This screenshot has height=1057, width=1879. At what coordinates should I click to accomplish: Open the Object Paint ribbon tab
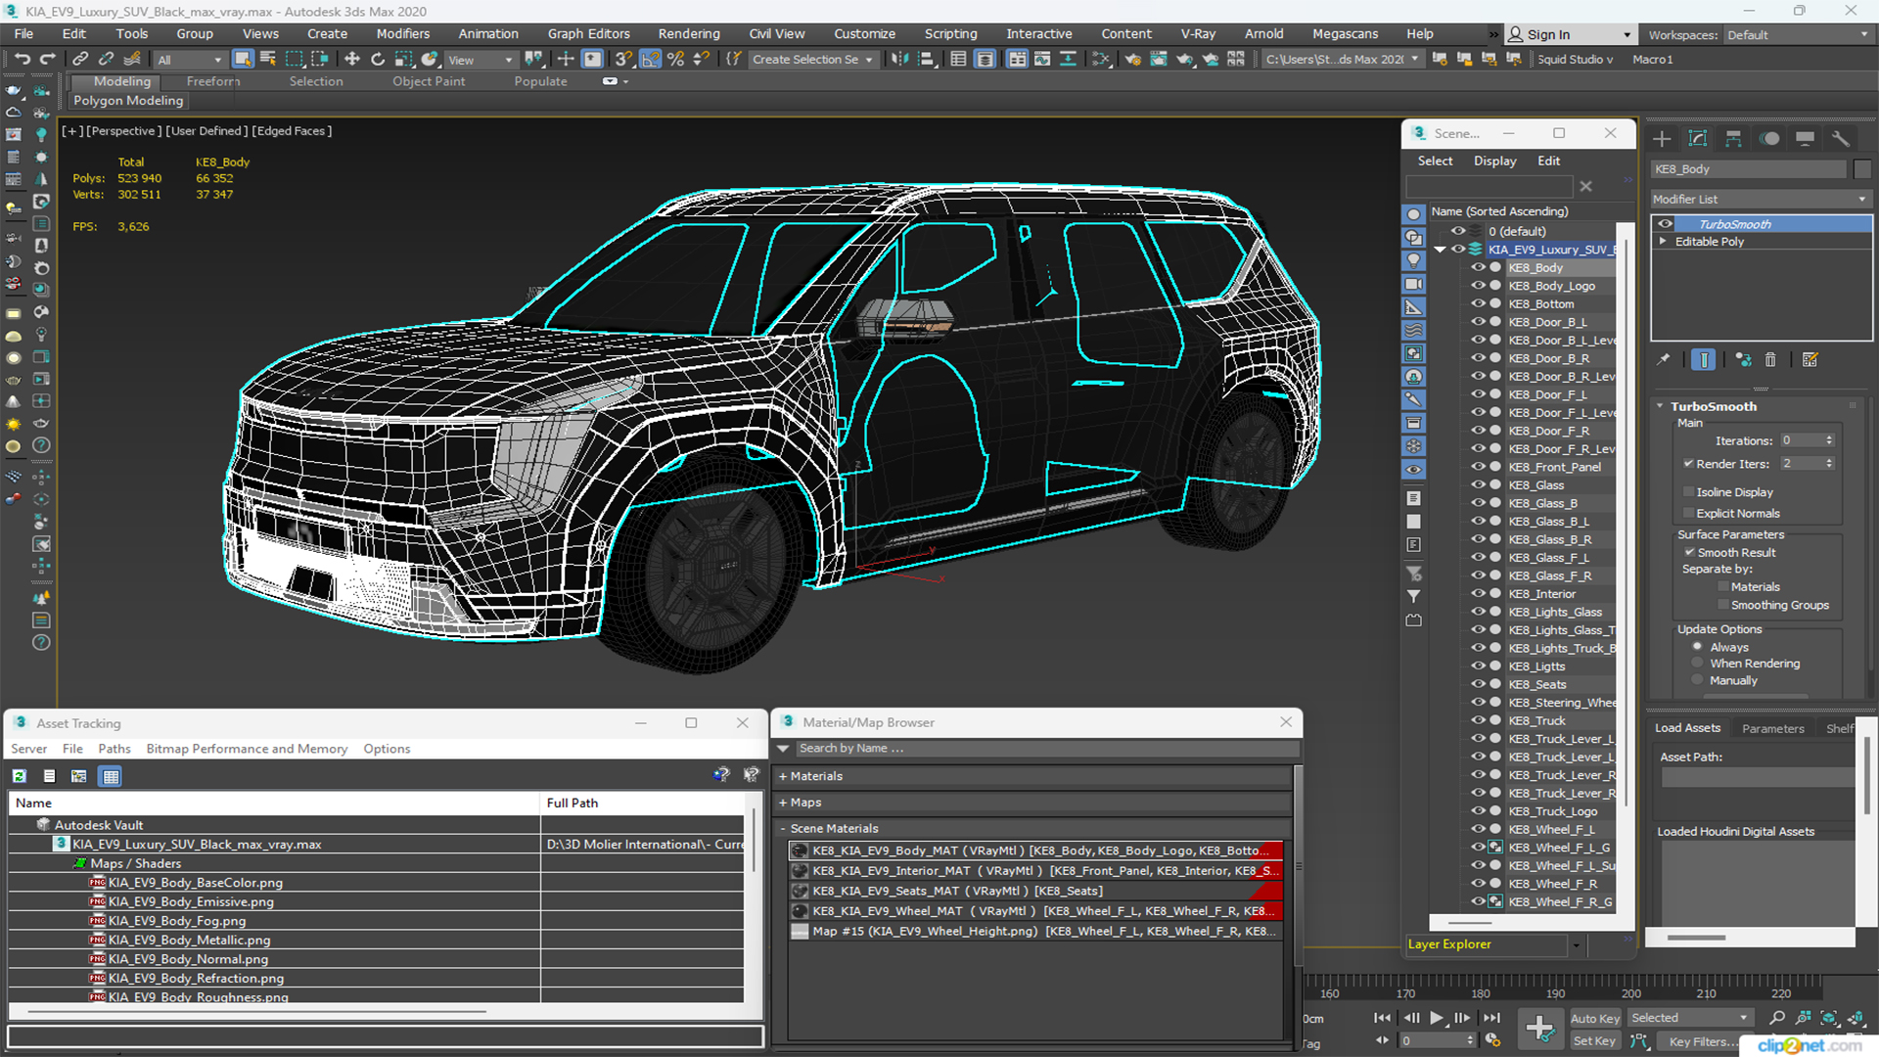coord(429,81)
